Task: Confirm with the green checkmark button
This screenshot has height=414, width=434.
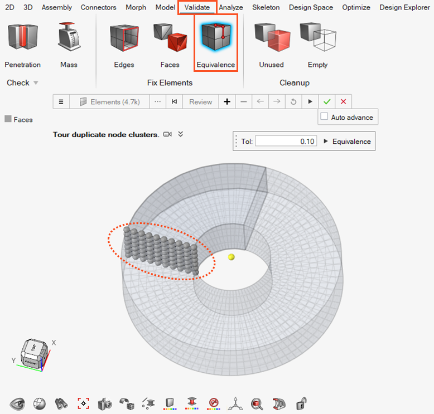Action: pos(327,102)
